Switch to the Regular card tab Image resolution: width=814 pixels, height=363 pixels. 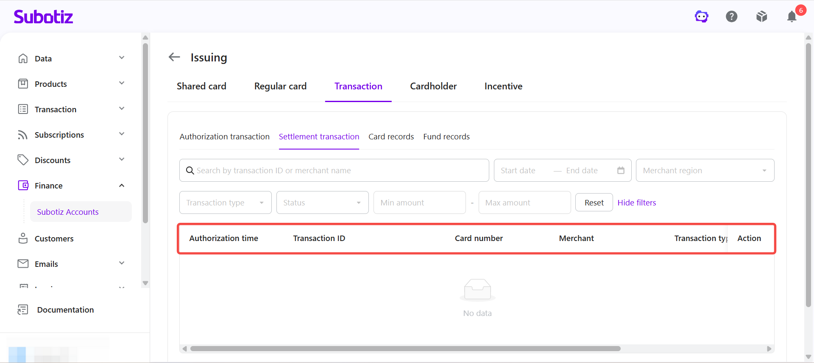tap(280, 86)
